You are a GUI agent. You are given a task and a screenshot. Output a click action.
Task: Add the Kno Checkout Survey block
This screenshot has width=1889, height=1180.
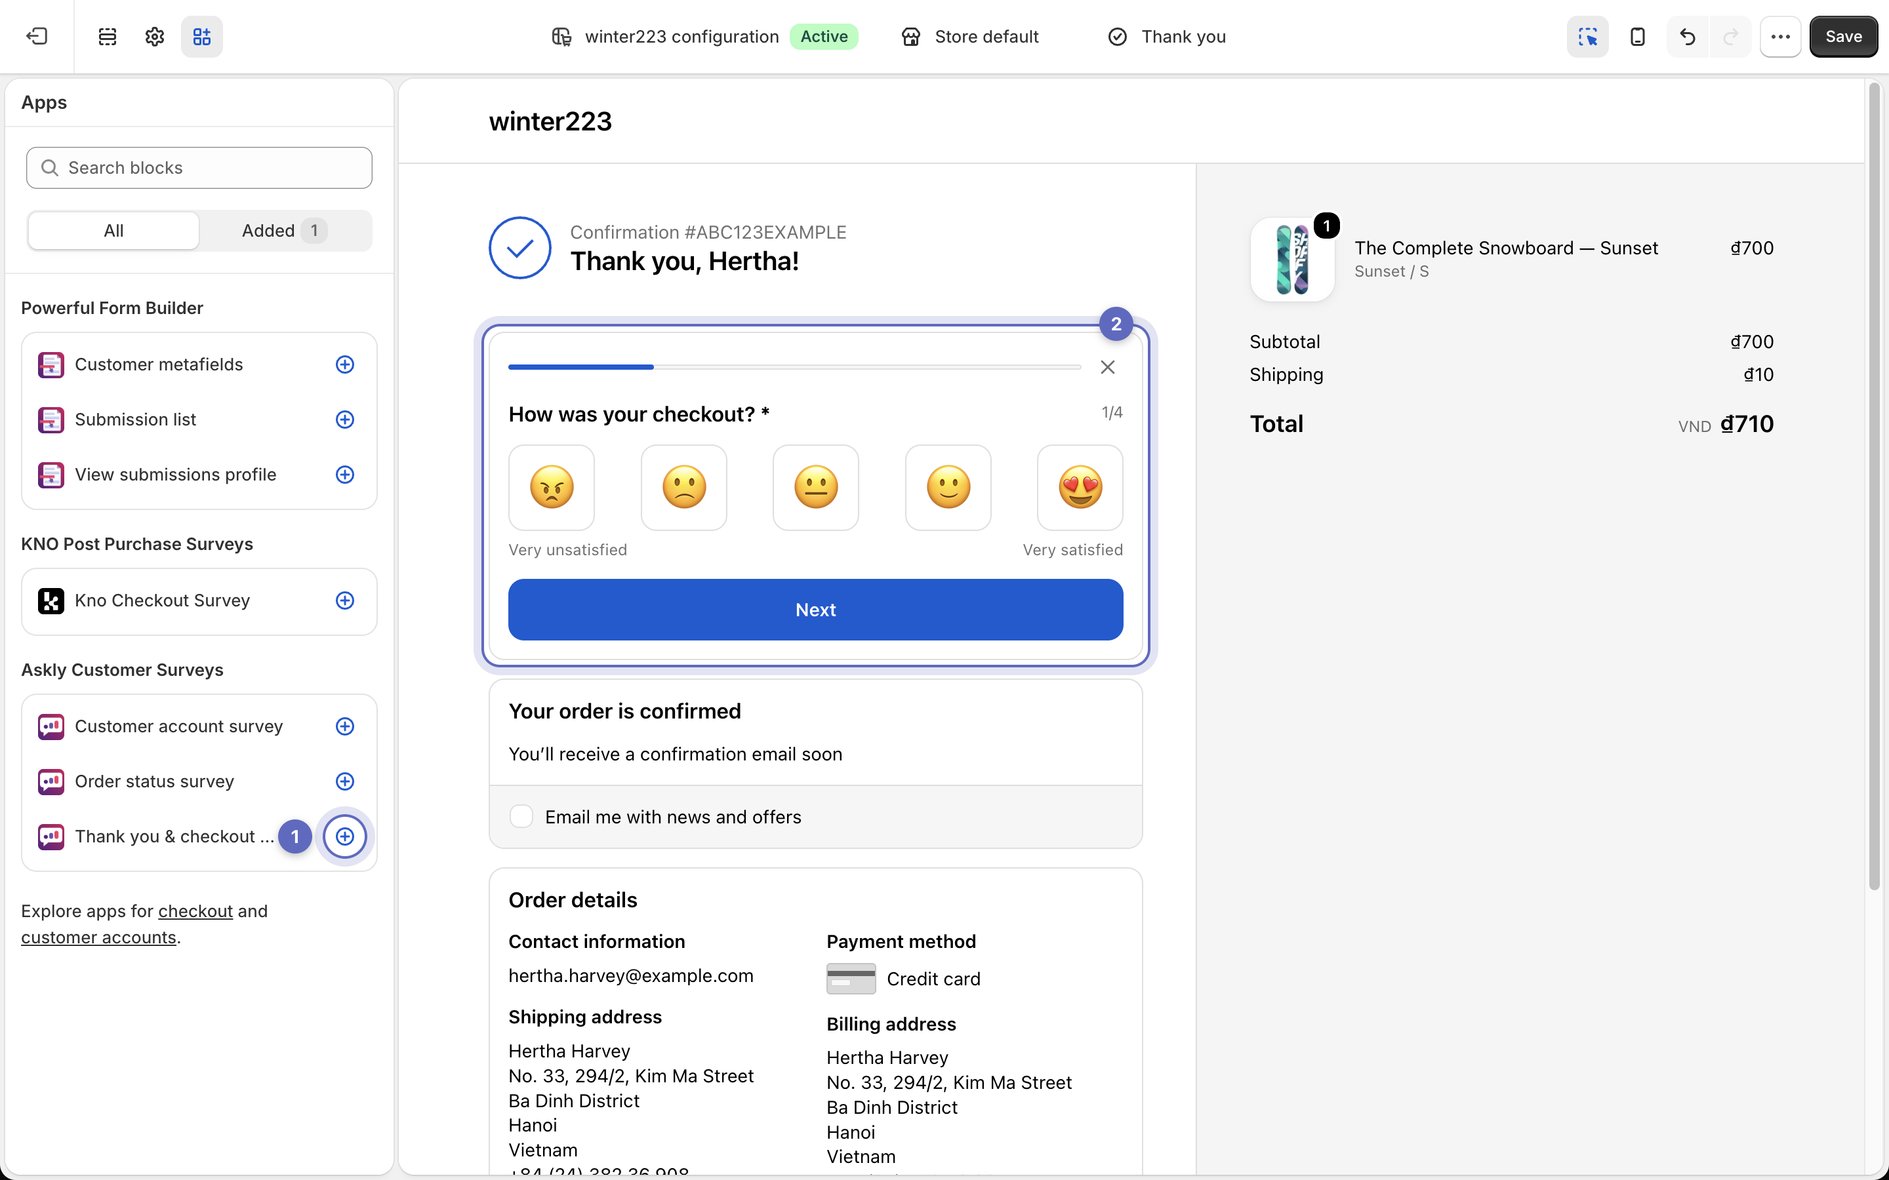point(345,600)
